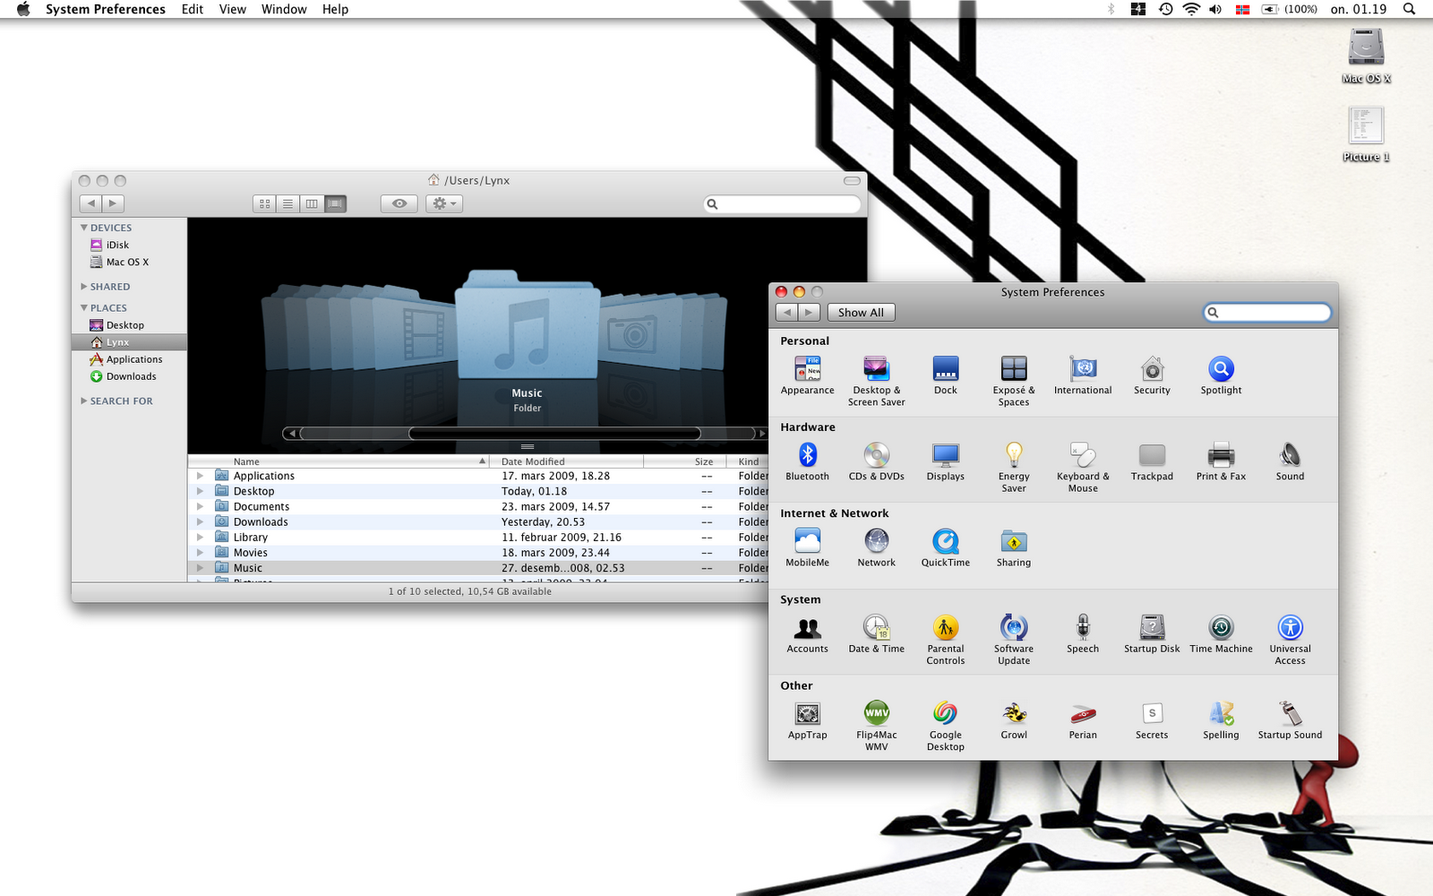Click the Finder window search field
The height and width of the screenshot is (896, 1433).
783,204
